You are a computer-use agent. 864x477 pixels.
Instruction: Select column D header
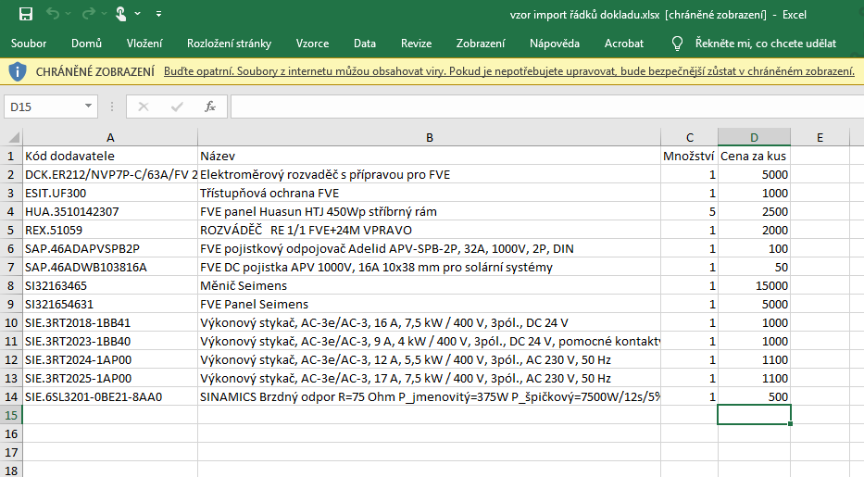tap(754, 138)
